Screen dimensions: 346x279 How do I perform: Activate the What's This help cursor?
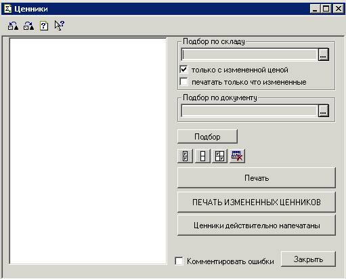point(60,26)
